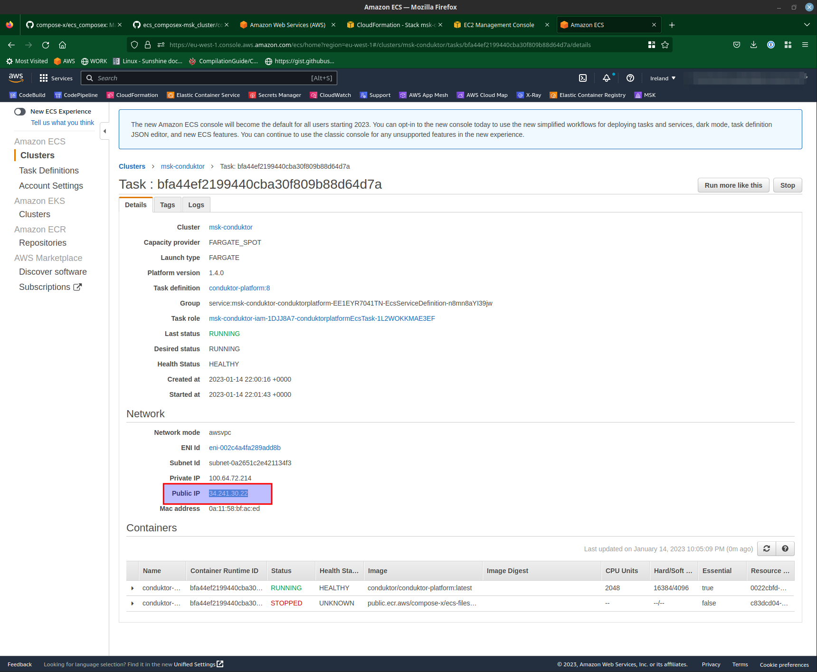Open the Services grid menu
Viewport: 817px width, 672px height.
(56, 78)
